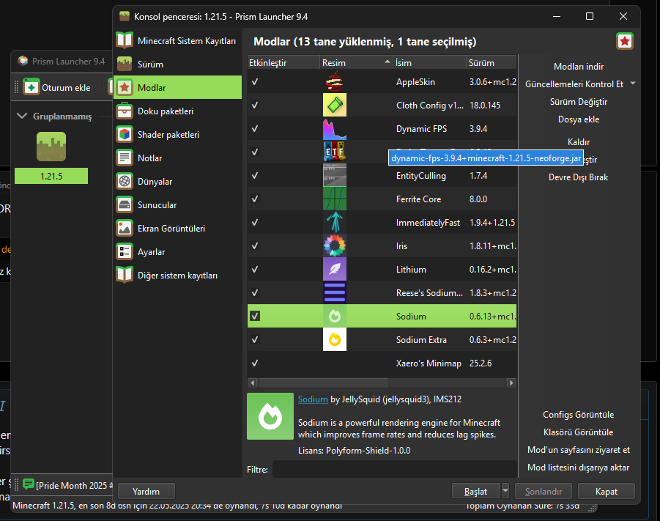Sort by the Etkinleştir column header

tap(283, 62)
